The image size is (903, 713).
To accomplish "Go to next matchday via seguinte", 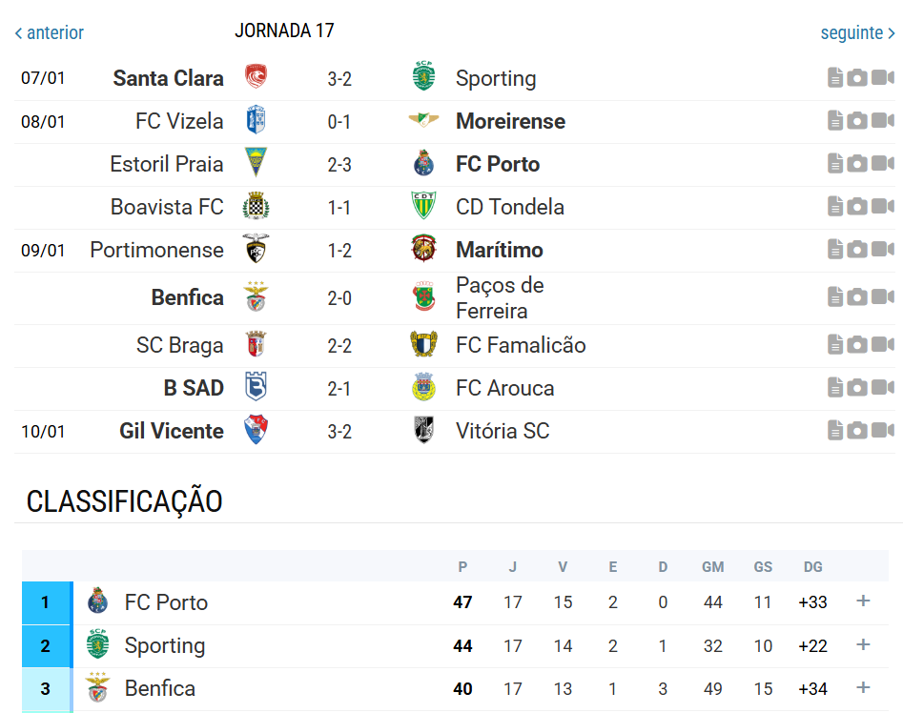I will point(857,33).
